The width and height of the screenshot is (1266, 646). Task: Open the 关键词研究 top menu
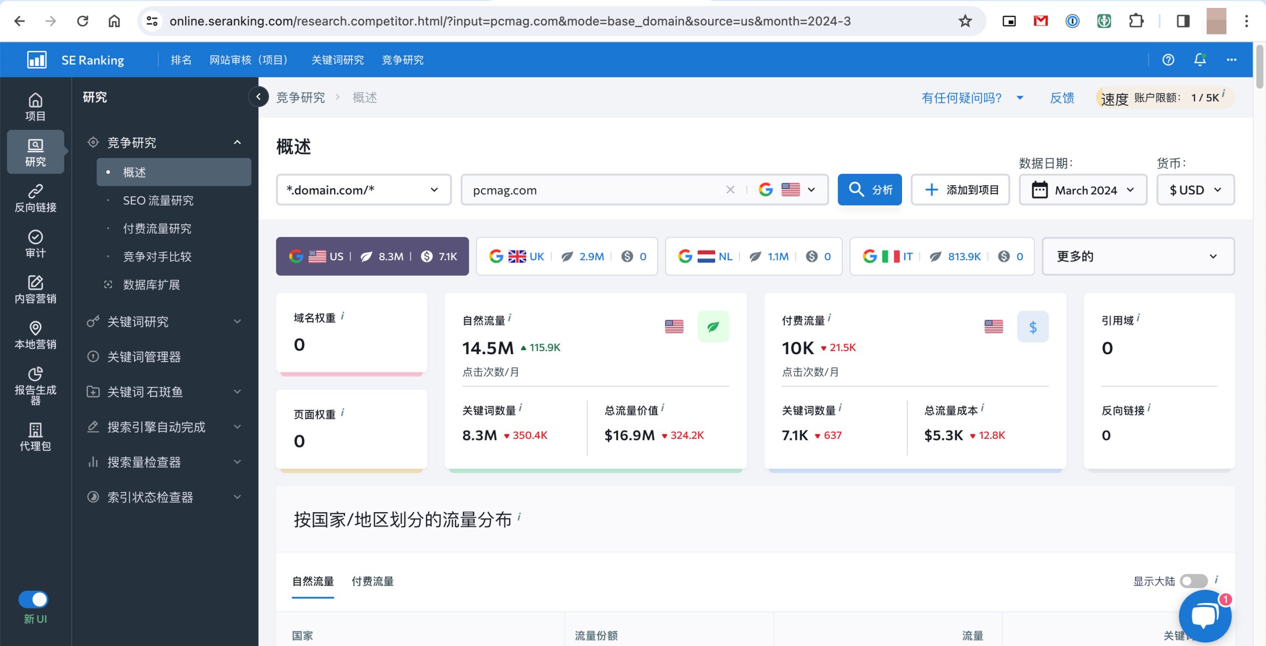click(x=338, y=60)
